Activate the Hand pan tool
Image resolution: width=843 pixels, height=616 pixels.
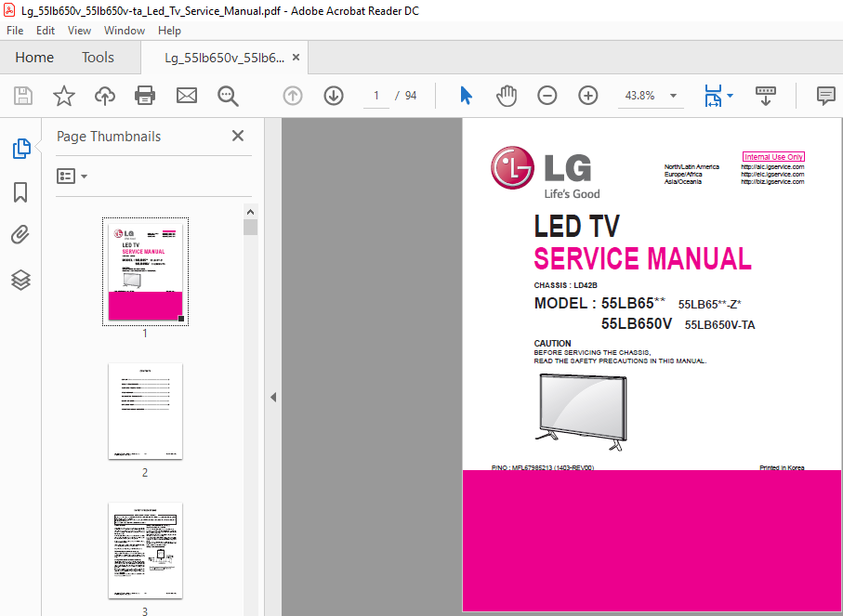[506, 97]
